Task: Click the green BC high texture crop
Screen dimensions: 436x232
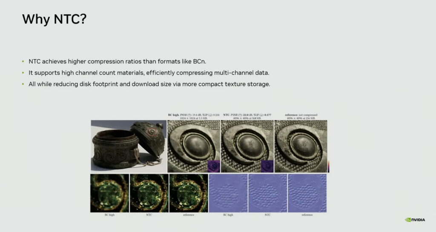Action: (x=109, y=193)
